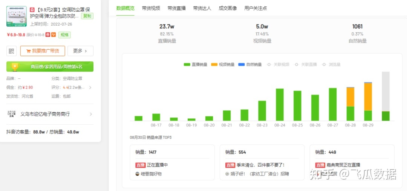
Task: Click the red coupon icon beside price
Action: point(48,35)
